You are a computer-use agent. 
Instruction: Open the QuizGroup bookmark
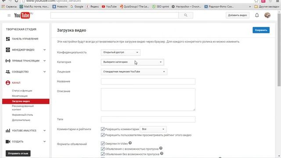(x=134, y=7)
